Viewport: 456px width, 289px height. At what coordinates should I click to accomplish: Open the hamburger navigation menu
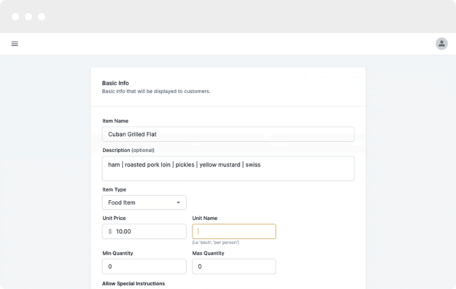point(15,44)
